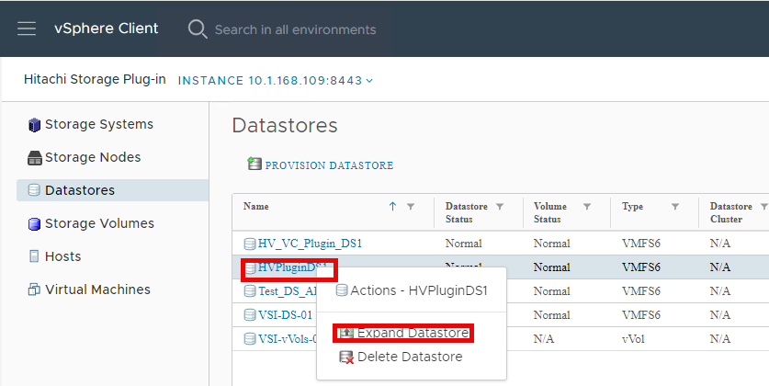The height and width of the screenshot is (386, 769).
Task: Click the search magnifier icon
Action: tap(198, 28)
